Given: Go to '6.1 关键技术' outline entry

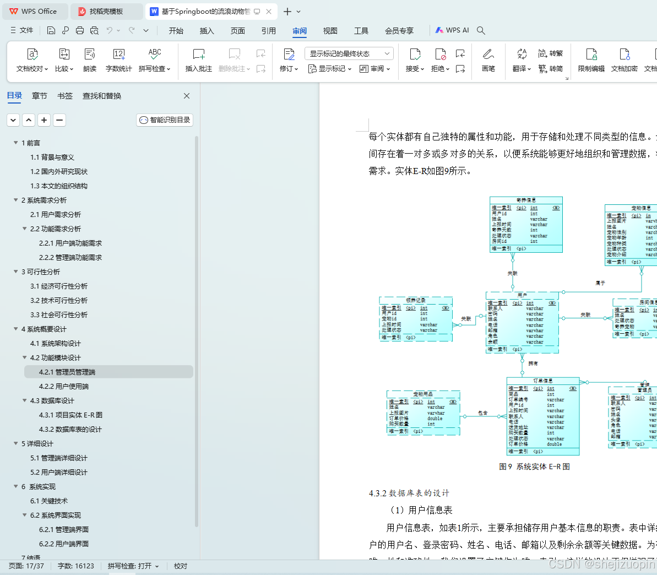Looking at the screenshot, I should [x=48, y=501].
